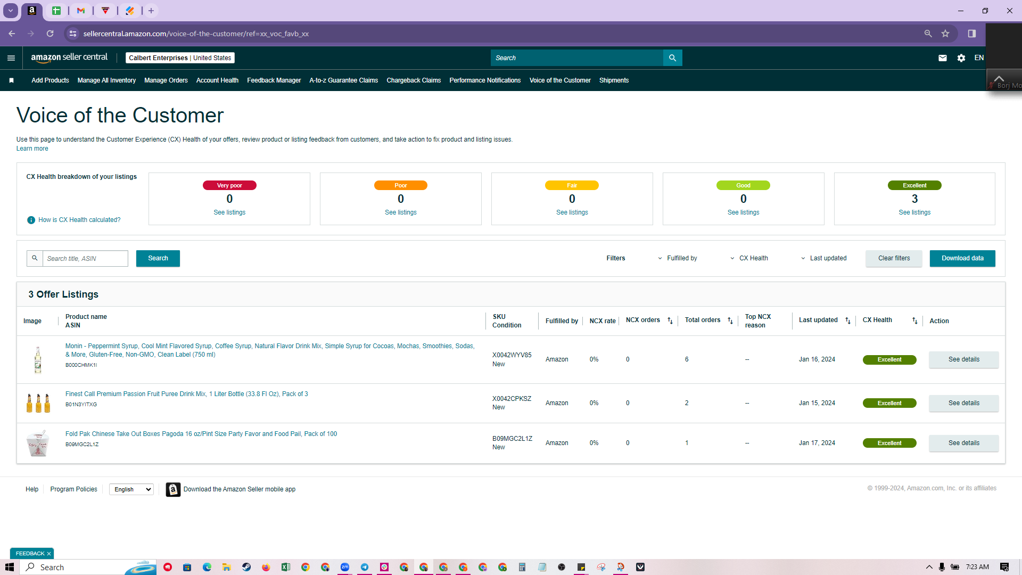This screenshot has width=1022, height=575.
Task: Click the bookmark icon in navigation bar
Action: pos(11,80)
